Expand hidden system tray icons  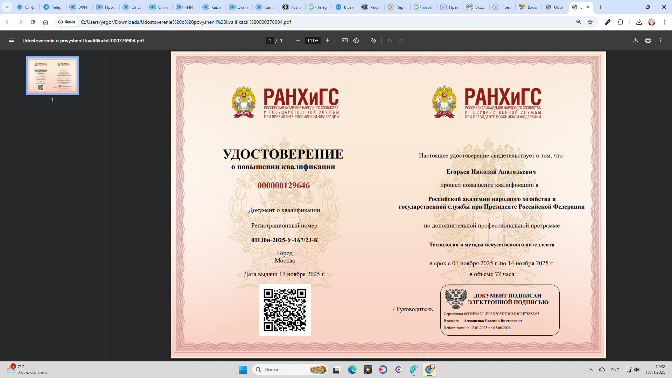[x=591, y=370]
